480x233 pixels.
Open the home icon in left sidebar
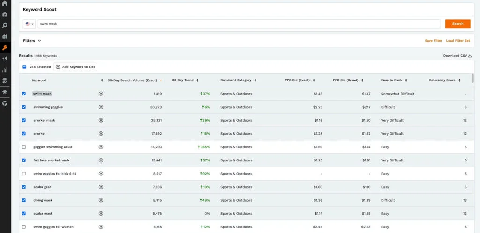point(5,4)
